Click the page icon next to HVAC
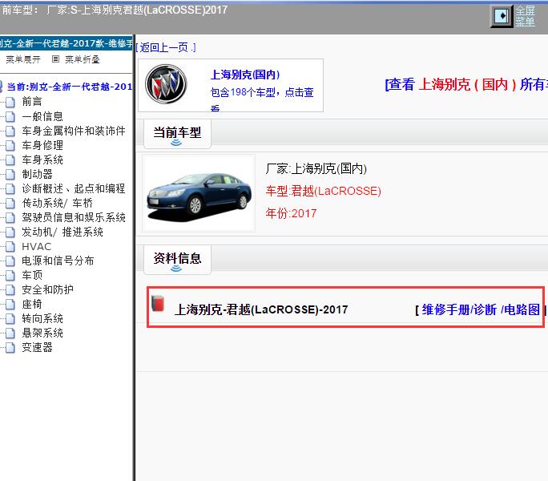The height and width of the screenshot is (481, 548). click(x=9, y=246)
